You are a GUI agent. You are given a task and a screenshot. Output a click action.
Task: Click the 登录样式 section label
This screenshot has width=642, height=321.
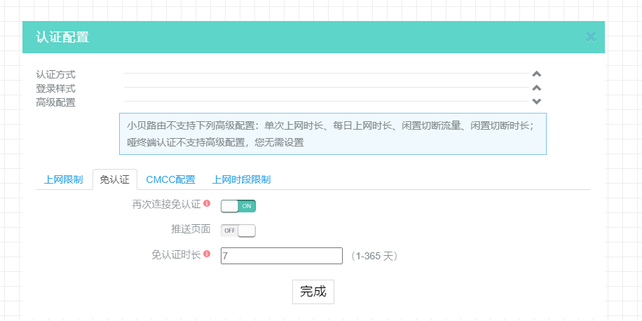coord(56,88)
